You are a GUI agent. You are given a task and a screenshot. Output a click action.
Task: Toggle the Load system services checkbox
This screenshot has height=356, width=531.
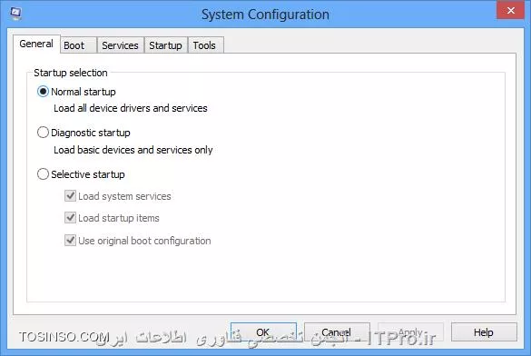point(70,196)
